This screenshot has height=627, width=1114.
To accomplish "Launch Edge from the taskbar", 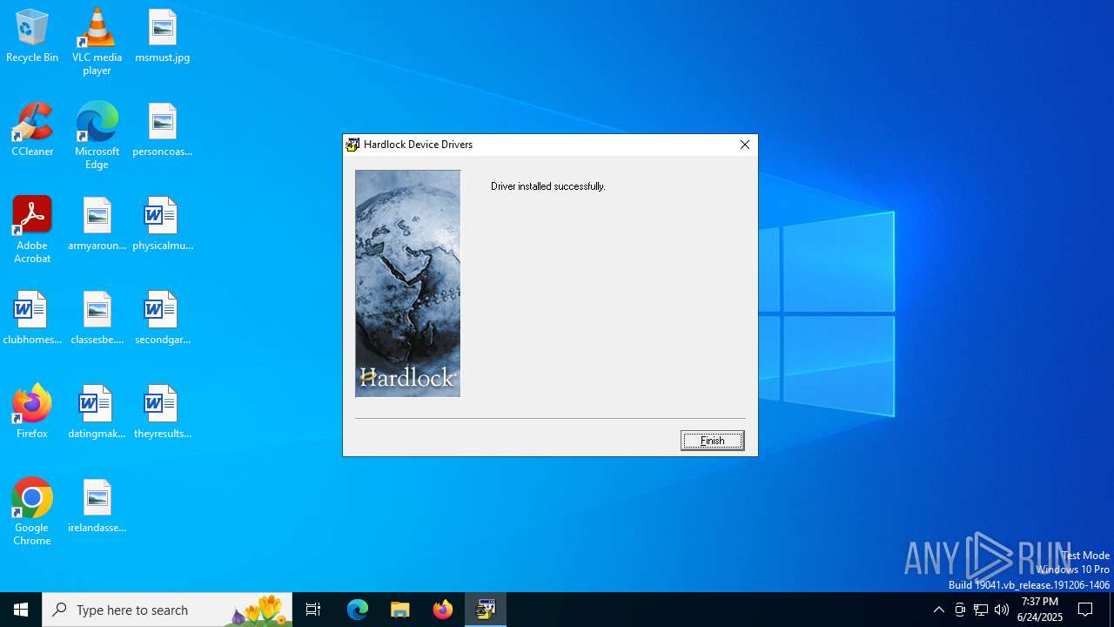I will (358, 610).
